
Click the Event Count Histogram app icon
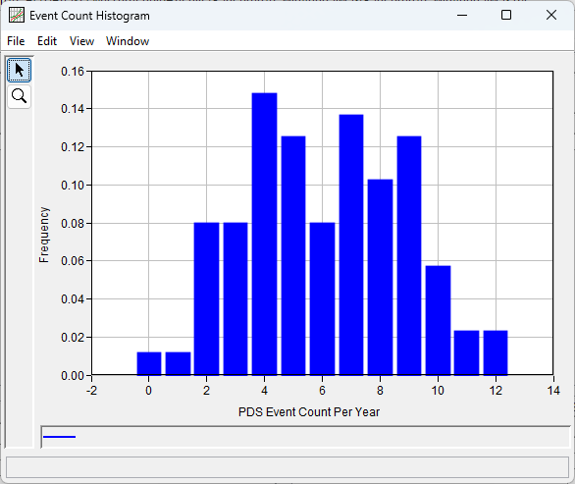click(17, 16)
